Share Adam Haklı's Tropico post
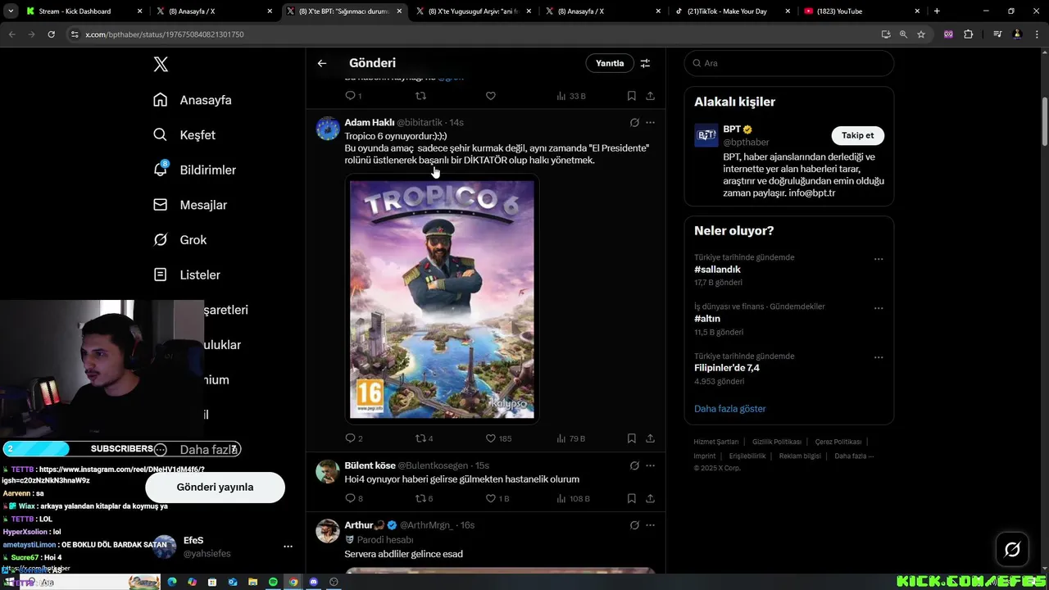 pos(650,438)
